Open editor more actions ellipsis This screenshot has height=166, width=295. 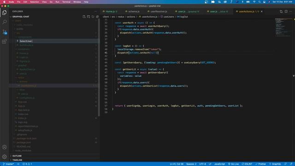point(291,12)
